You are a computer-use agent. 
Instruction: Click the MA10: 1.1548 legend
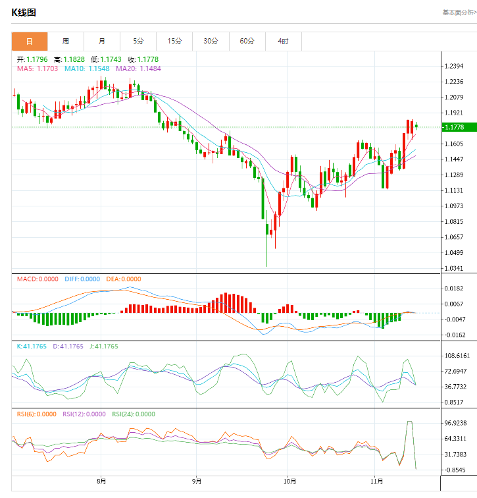[x=87, y=69]
